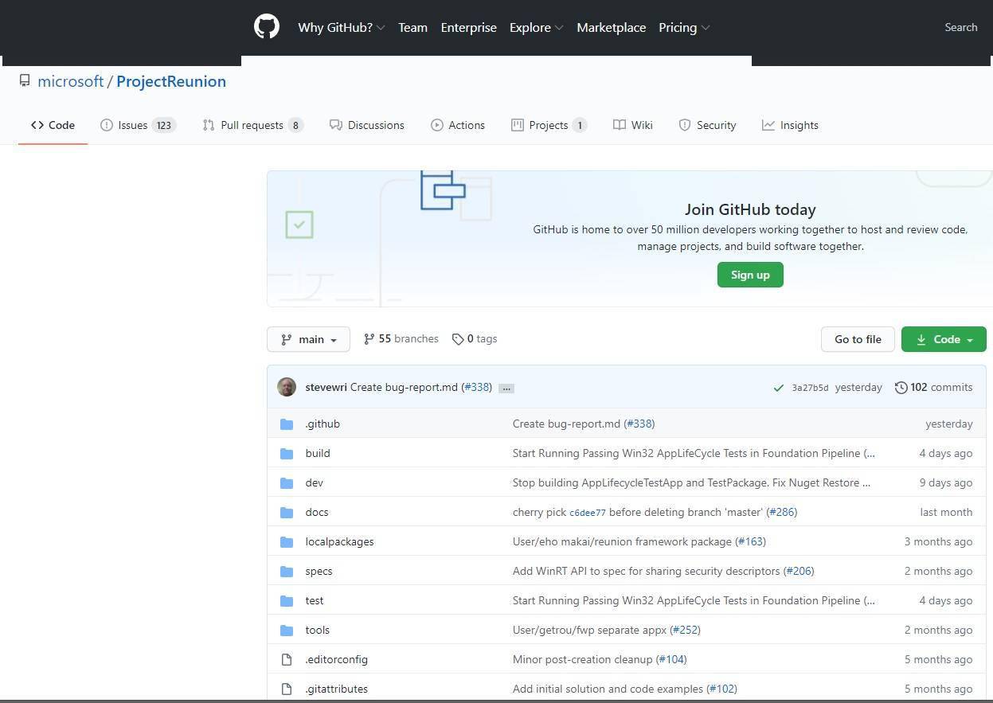Click the .editorconfig file icon
Screen dimensions: 993x703
[287, 659]
